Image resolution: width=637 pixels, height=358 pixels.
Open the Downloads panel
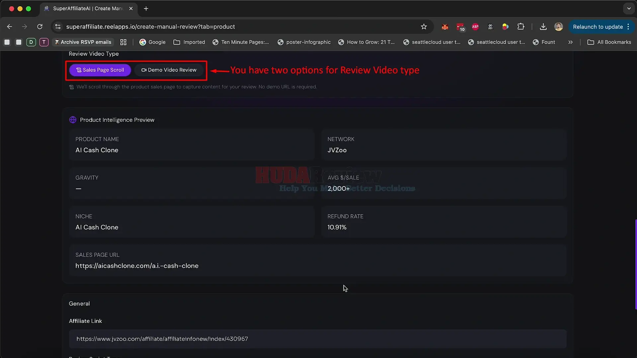543,27
